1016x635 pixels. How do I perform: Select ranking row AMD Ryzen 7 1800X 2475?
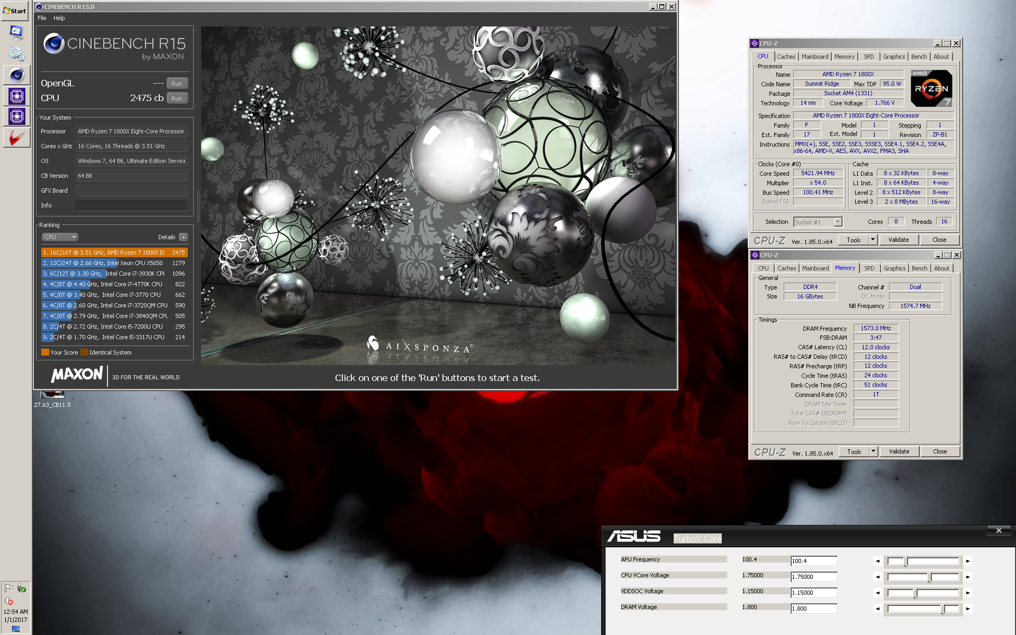(114, 252)
